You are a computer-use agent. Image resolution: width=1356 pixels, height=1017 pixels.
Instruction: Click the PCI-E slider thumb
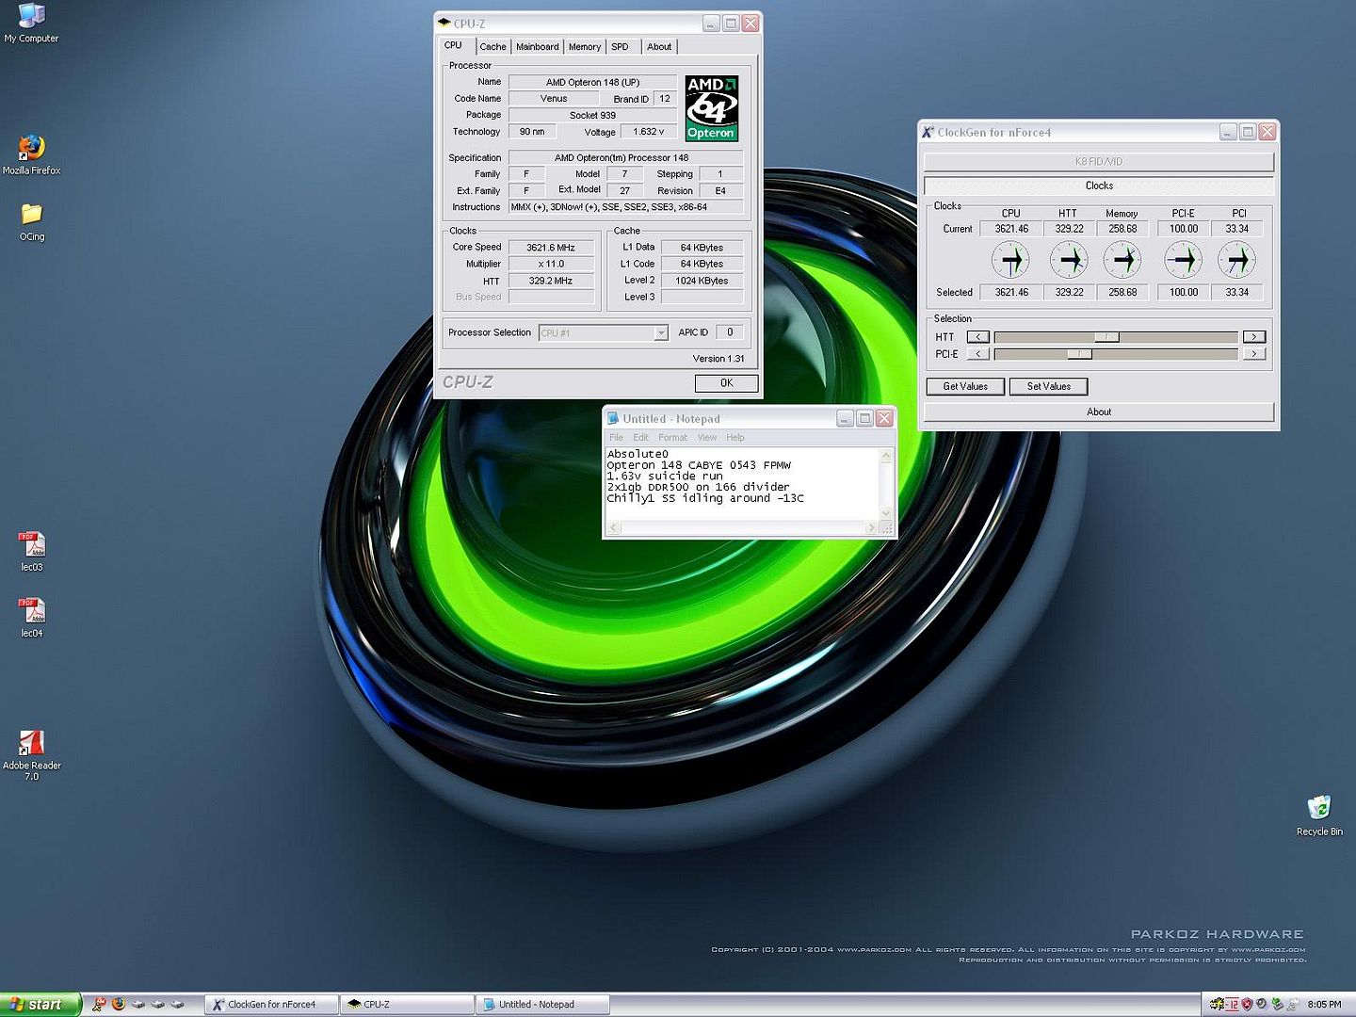point(1079,354)
